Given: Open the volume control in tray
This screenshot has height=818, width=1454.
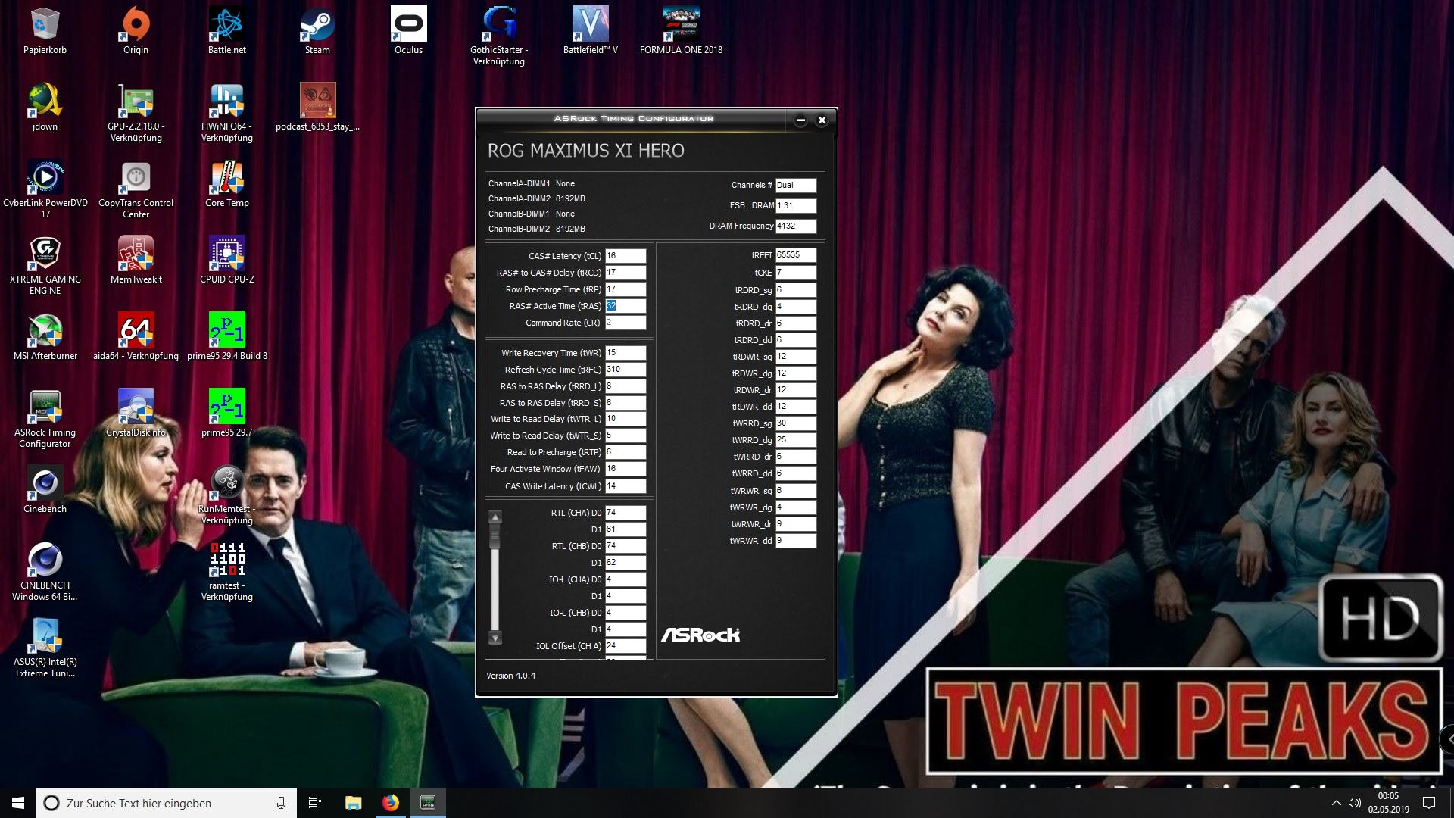Looking at the screenshot, I should tap(1354, 803).
